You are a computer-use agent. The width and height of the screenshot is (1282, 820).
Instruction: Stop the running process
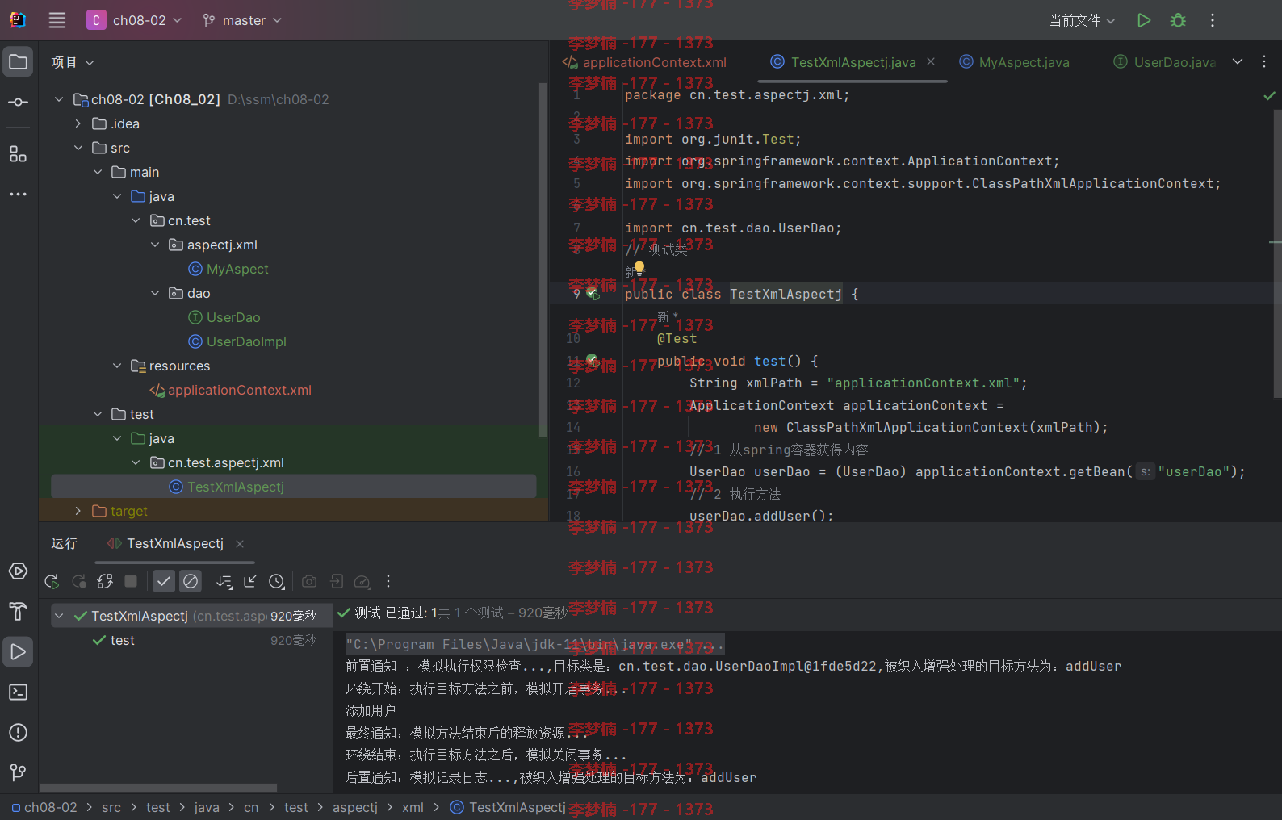pyautogui.click(x=131, y=581)
